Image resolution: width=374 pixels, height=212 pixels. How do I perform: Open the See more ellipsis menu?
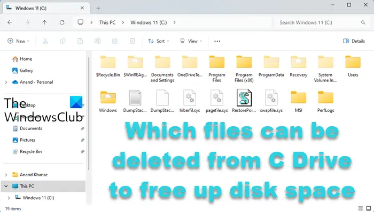tap(217, 41)
